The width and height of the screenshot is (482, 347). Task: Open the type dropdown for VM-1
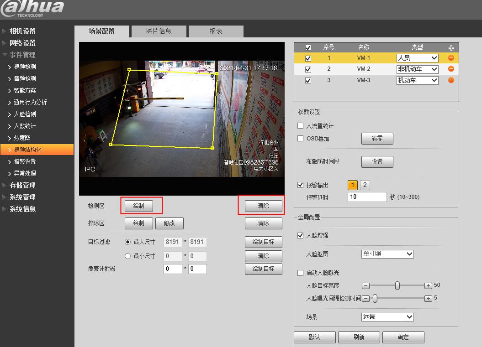click(x=417, y=58)
